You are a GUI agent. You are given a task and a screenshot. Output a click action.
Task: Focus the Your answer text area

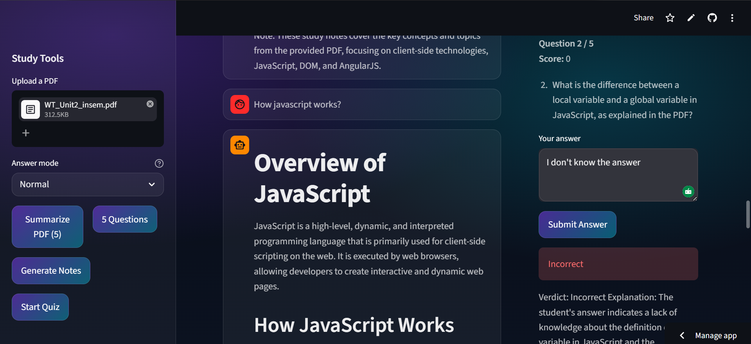pos(618,175)
